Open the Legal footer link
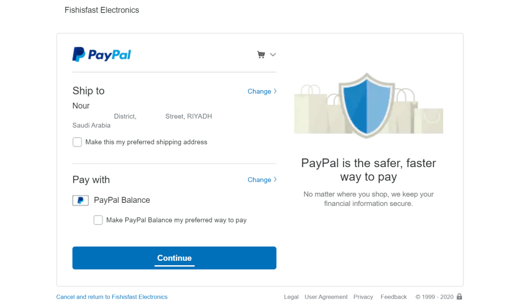Screen dimensions: 517x302 pos(291,297)
